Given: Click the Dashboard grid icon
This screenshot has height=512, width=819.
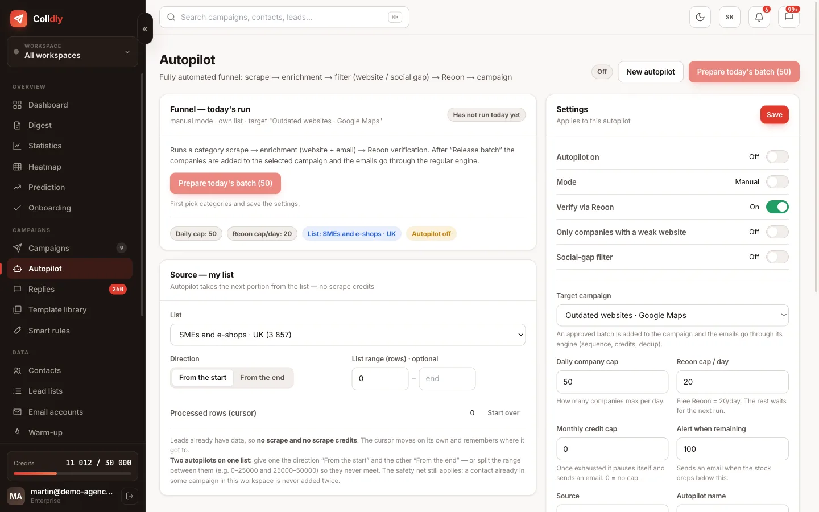Looking at the screenshot, I should pyautogui.click(x=17, y=105).
